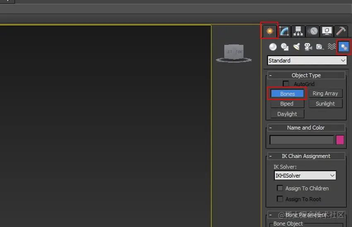
Task: Select the Helpers category icon
Action: click(320, 47)
